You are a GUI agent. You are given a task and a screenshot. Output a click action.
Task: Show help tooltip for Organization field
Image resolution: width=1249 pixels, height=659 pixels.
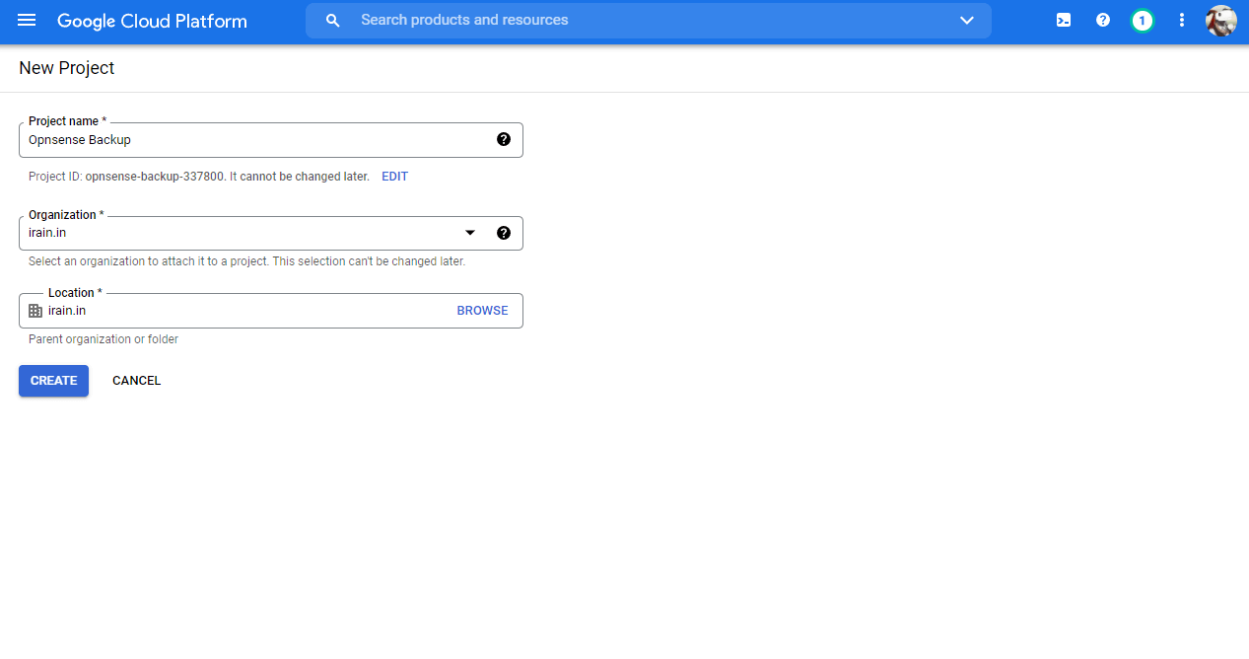504,233
